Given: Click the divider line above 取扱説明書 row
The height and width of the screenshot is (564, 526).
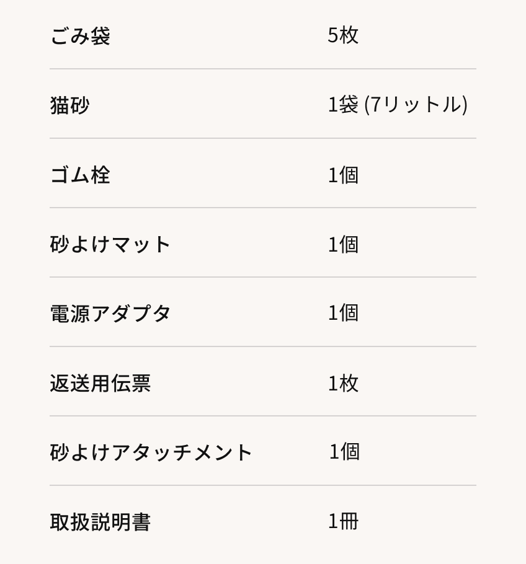Looking at the screenshot, I should click(263, 485).
